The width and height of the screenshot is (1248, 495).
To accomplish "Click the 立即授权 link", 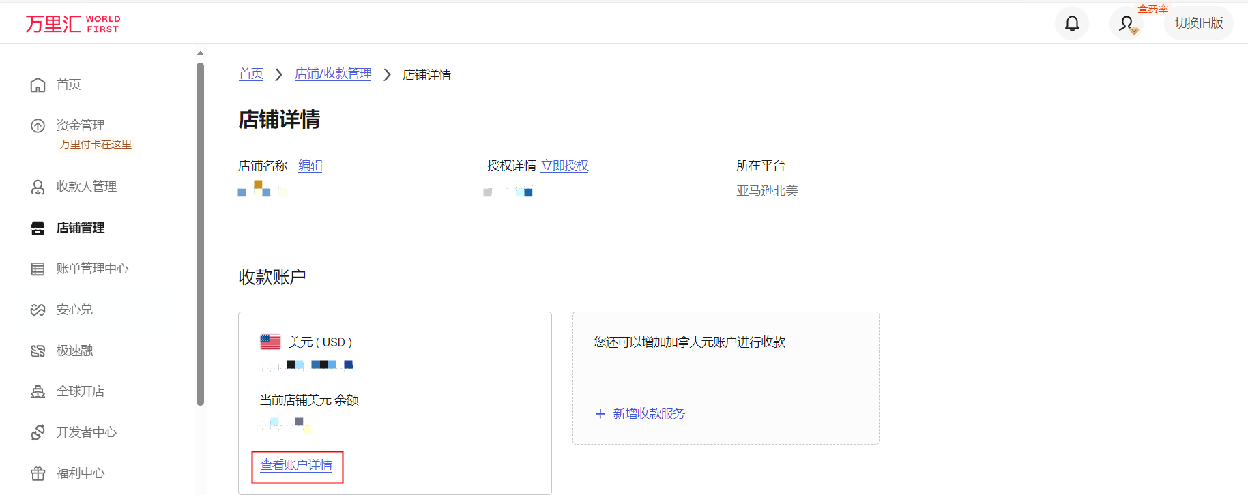I will point(564,166).
